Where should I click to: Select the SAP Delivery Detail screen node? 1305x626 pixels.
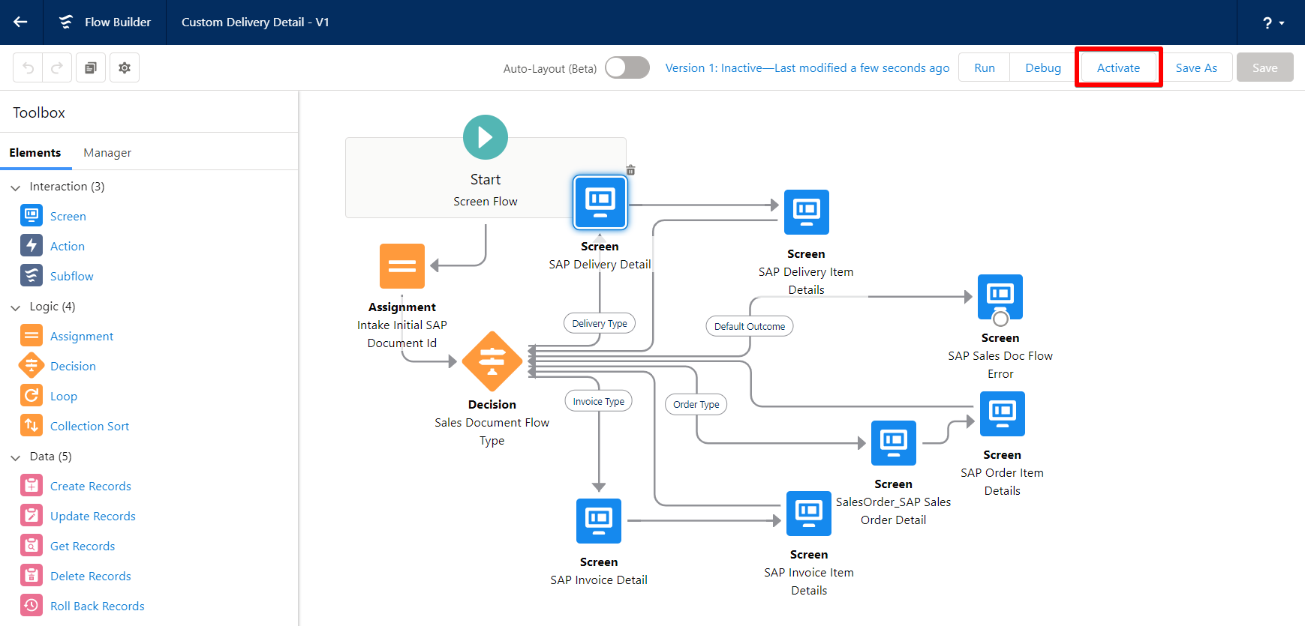600,202
